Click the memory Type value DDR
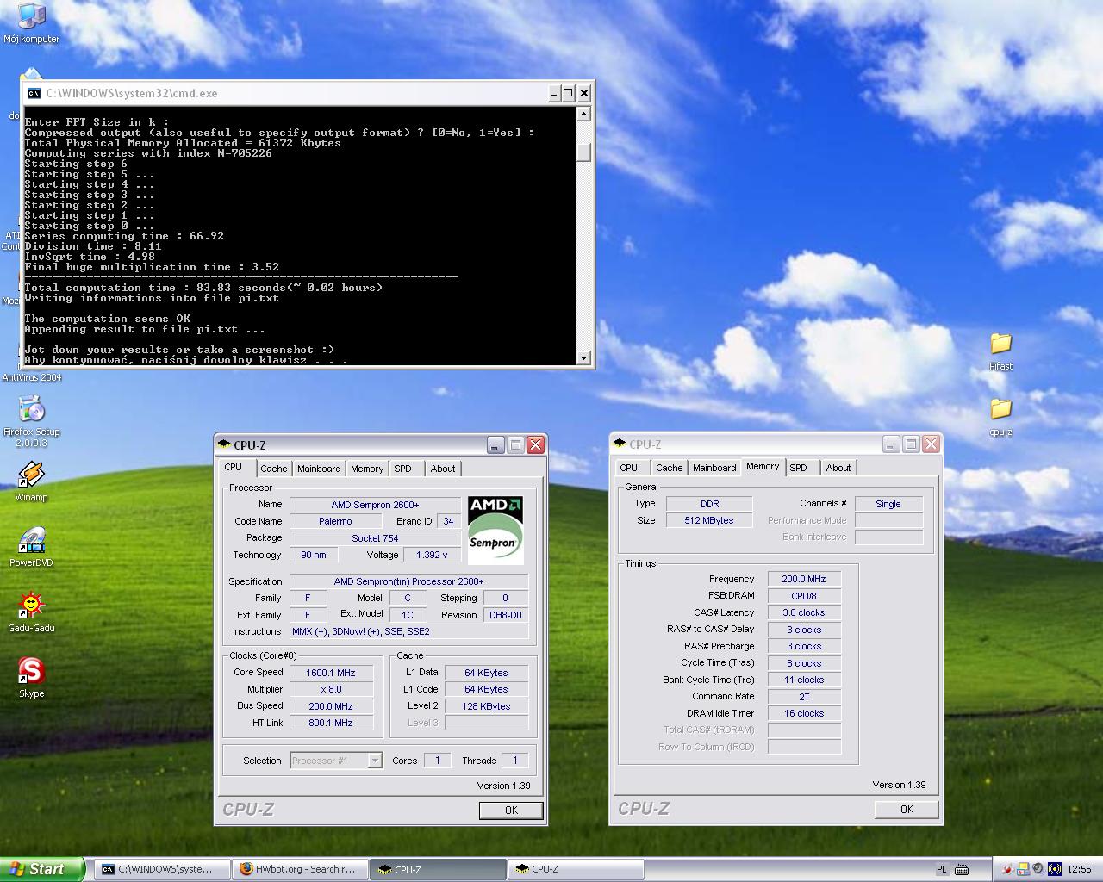Image resolution: width=1103 pixels, height=882 pixels. 709,504
